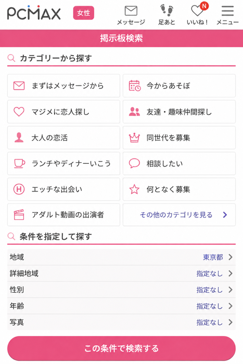The image size is (243, 364).
Task: Select the ランチやディナーいこう coffee cup category
Action: (x=63, y=163)
